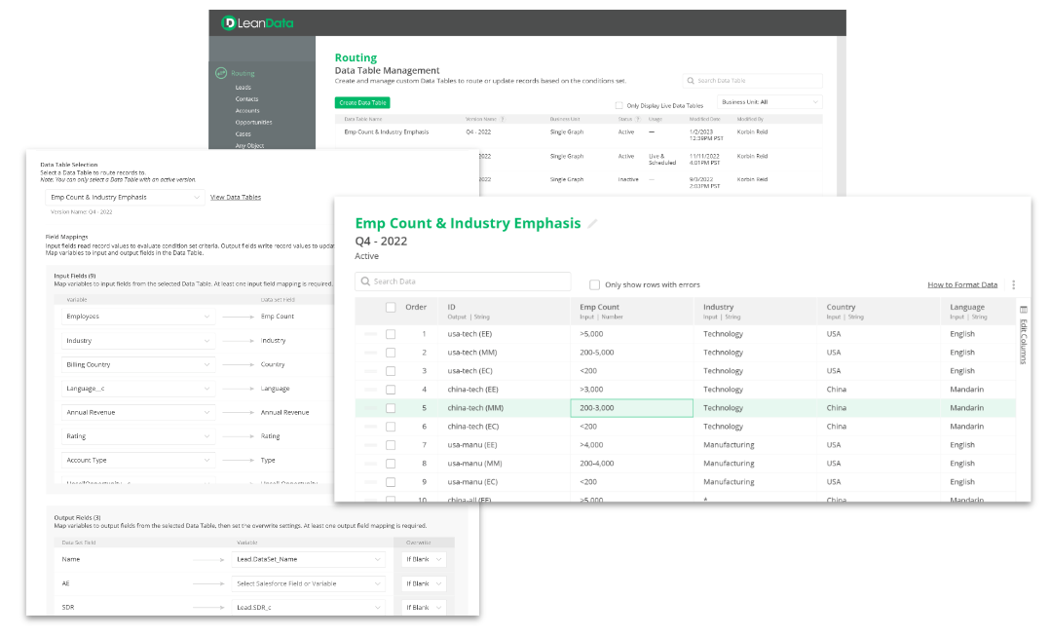
Task: Click the help icon beside Version Name column
Action: [503, 119]
